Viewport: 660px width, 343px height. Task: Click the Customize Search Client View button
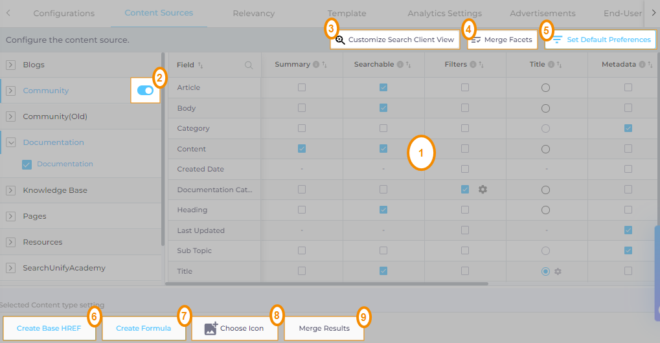coord(395,39)
